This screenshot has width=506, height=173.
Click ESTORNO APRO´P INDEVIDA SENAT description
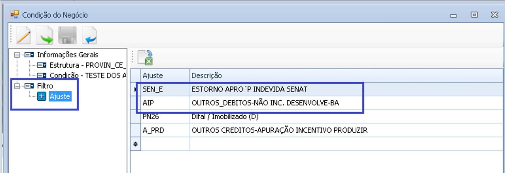click(x=249, y=89)
